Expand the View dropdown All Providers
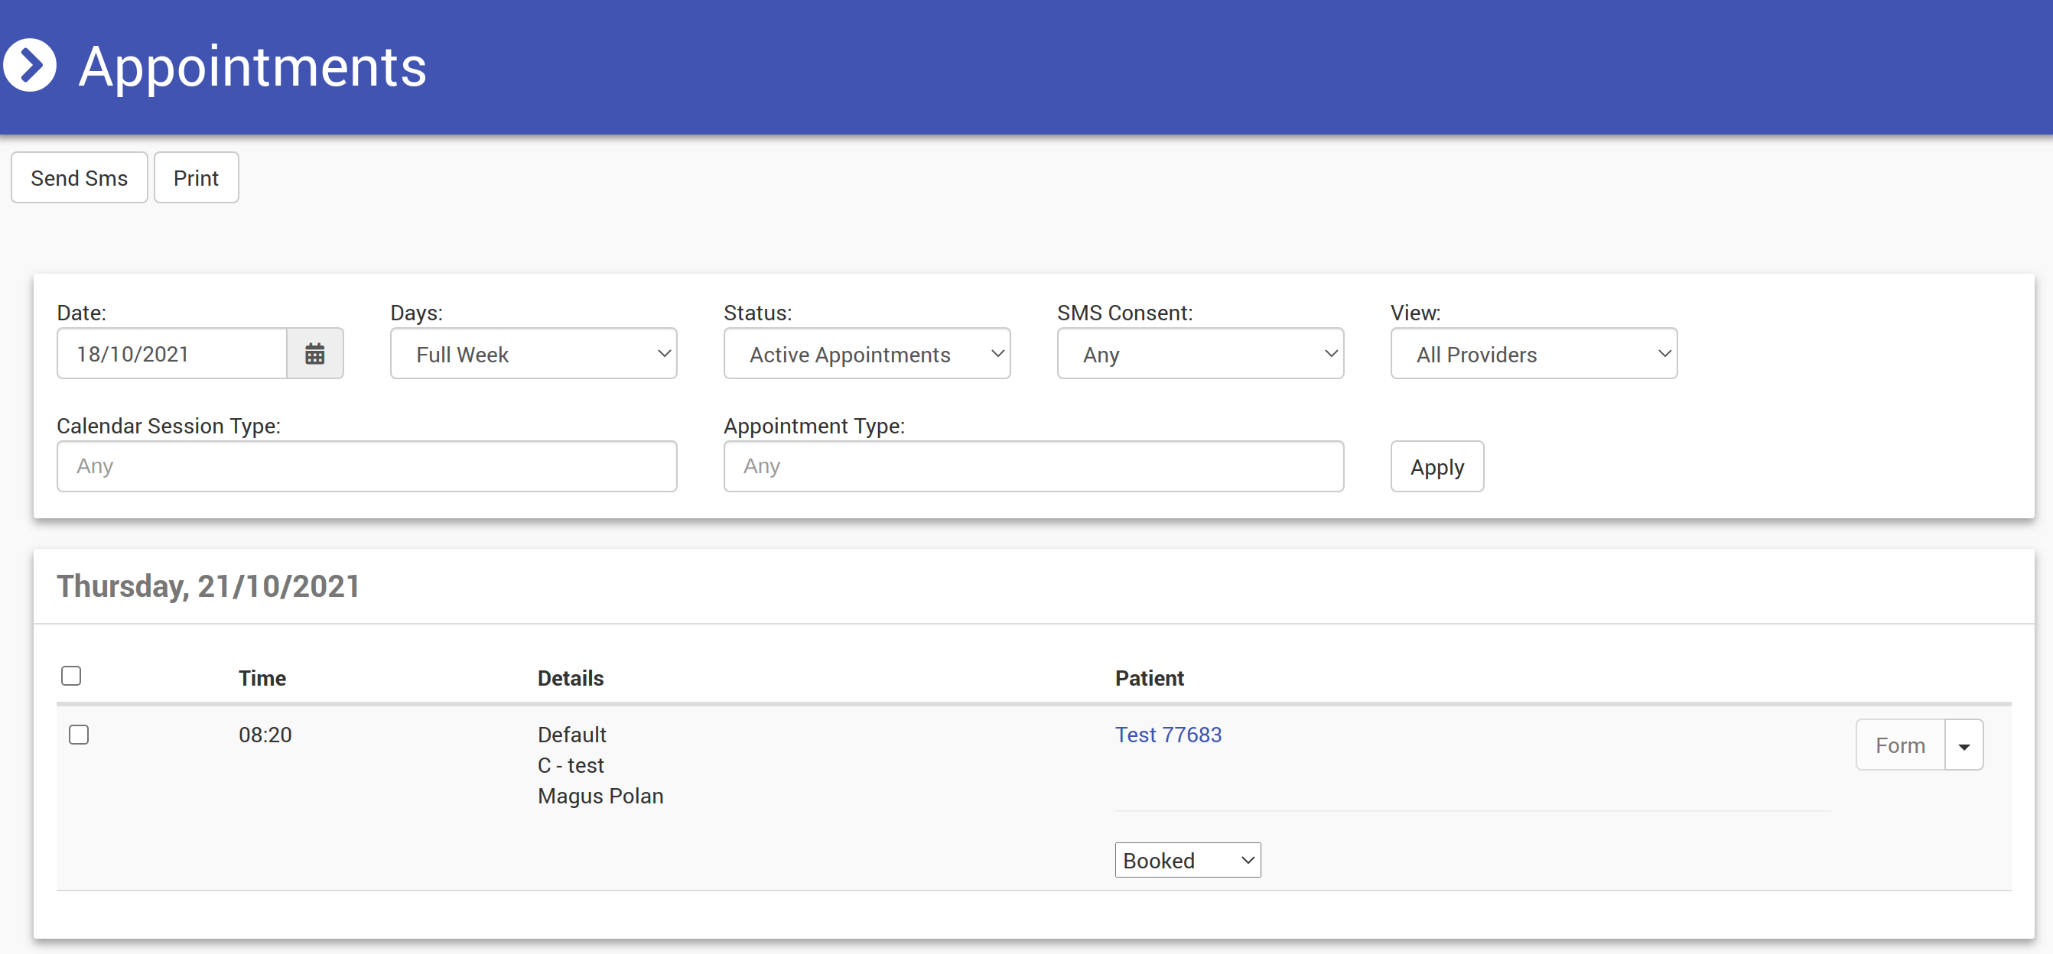 coord(1533,354)
